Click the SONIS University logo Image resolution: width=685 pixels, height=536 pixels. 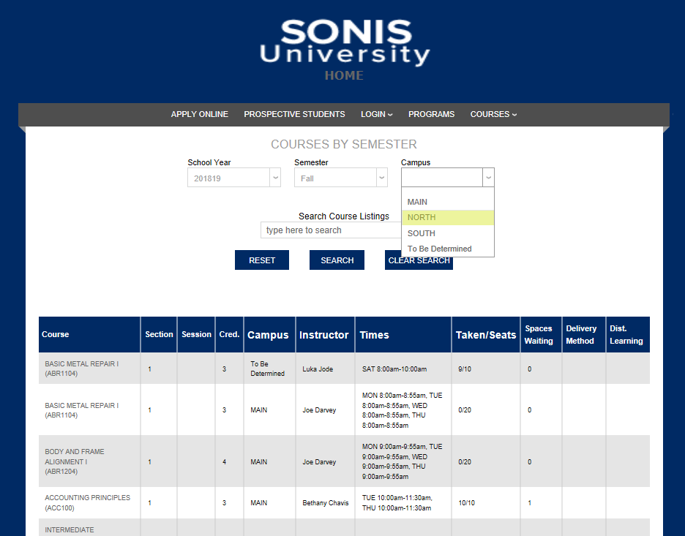tap(344, 42)
